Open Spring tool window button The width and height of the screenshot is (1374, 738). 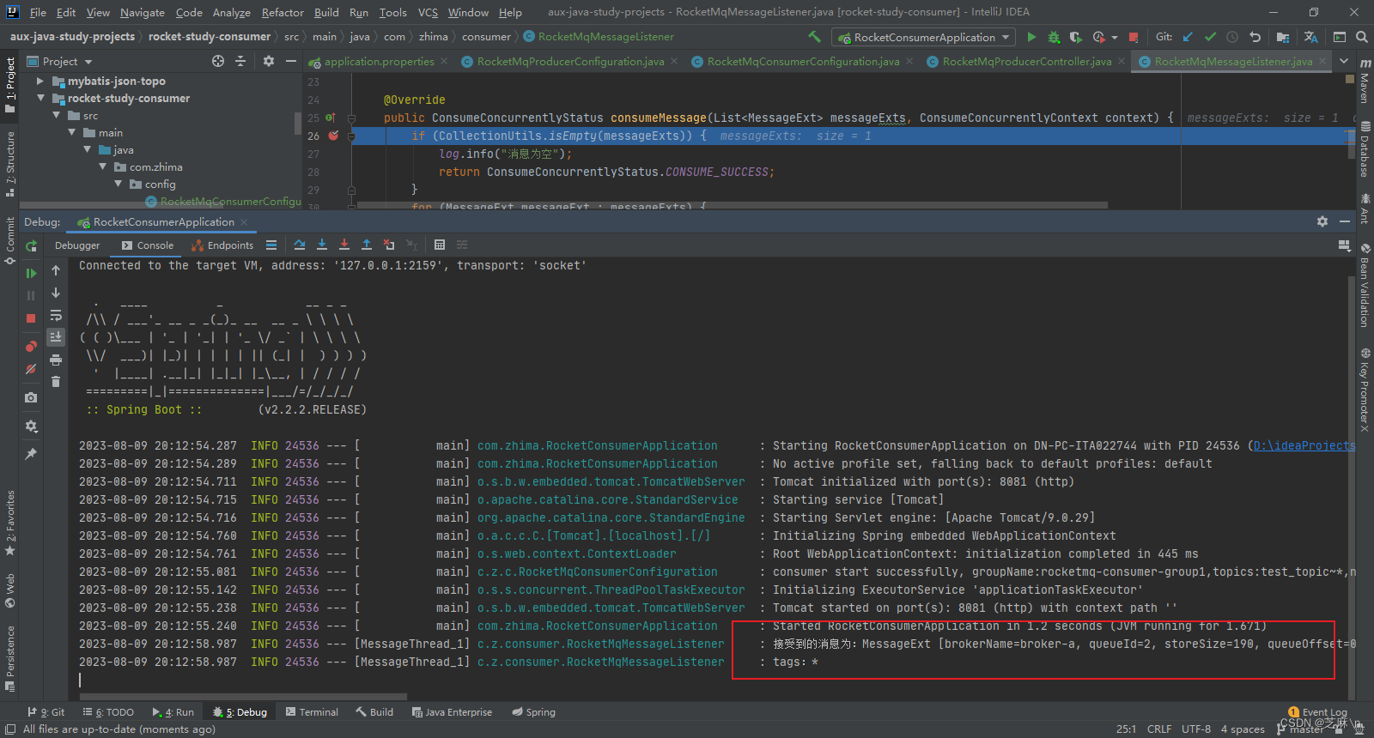pos(533,712)
